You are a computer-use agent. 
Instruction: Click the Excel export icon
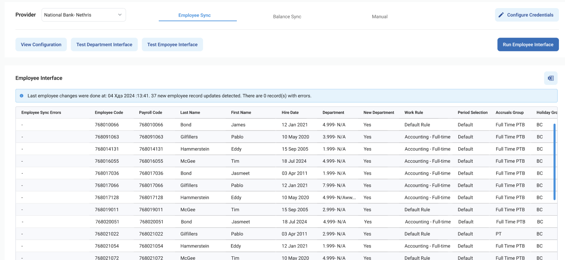coord(551,78)
